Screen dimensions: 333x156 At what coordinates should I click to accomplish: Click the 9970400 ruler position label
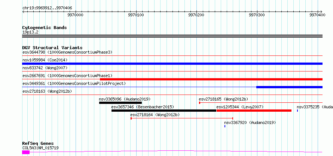click(318, 15)
